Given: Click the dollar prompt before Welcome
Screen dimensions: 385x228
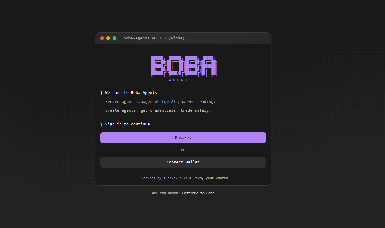Looking at the screenshot, I should point(102,93).
